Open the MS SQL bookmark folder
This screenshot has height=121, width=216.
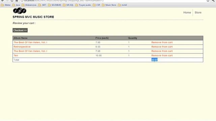tap(68, 5)
